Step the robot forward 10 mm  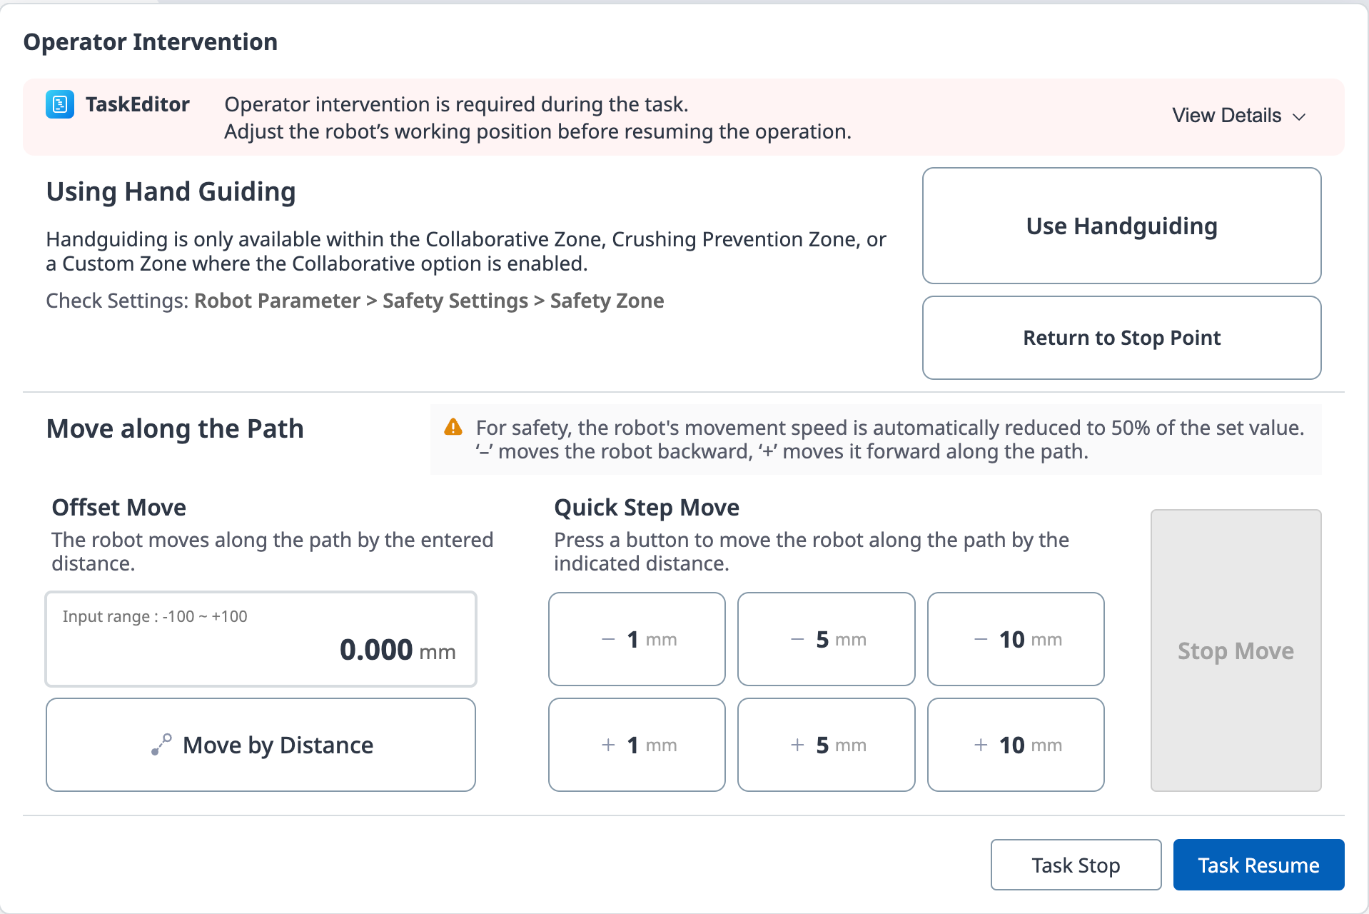1016,745
